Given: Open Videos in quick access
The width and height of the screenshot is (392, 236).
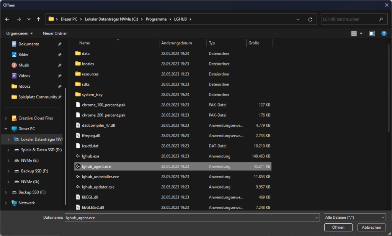Looking at the screenshot, I should point(24,76).
